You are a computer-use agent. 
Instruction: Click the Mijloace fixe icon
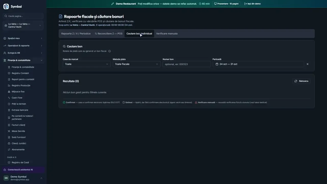point(9,92)
